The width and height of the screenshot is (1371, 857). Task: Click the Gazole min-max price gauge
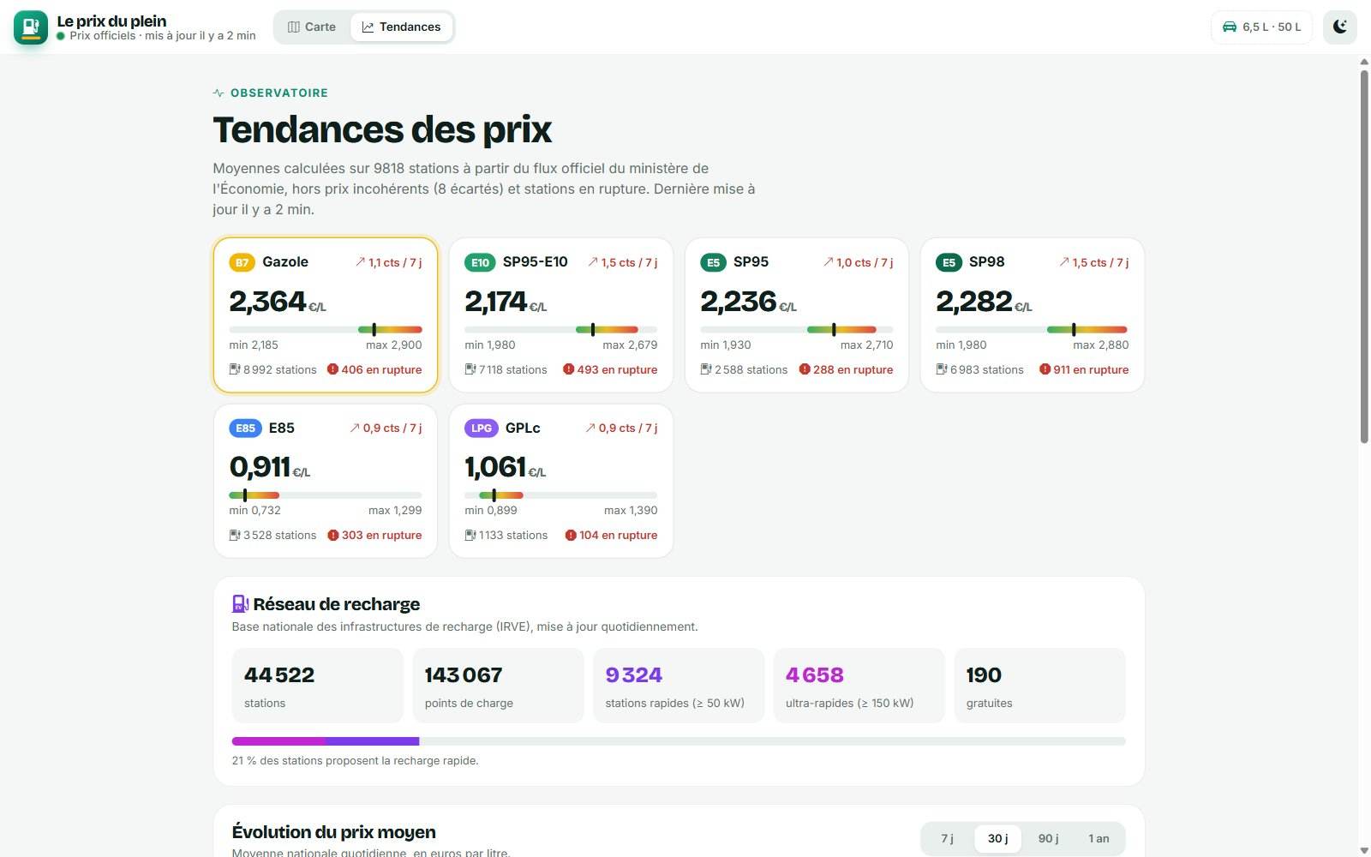pyautogui.click(x=326, y=329)
